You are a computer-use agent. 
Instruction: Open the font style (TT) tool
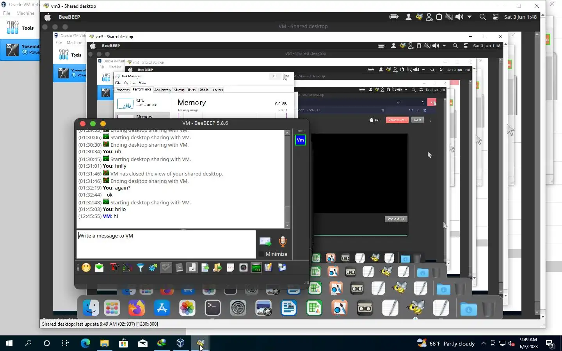click(114, 268)
